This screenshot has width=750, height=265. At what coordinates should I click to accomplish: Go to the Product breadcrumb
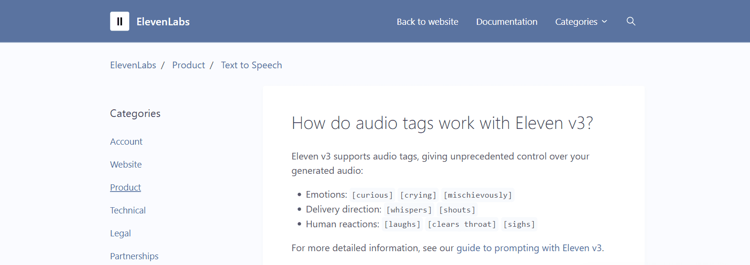[188, 65]
